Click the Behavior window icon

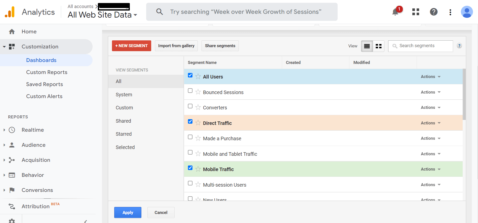click(x=12, y=175)
